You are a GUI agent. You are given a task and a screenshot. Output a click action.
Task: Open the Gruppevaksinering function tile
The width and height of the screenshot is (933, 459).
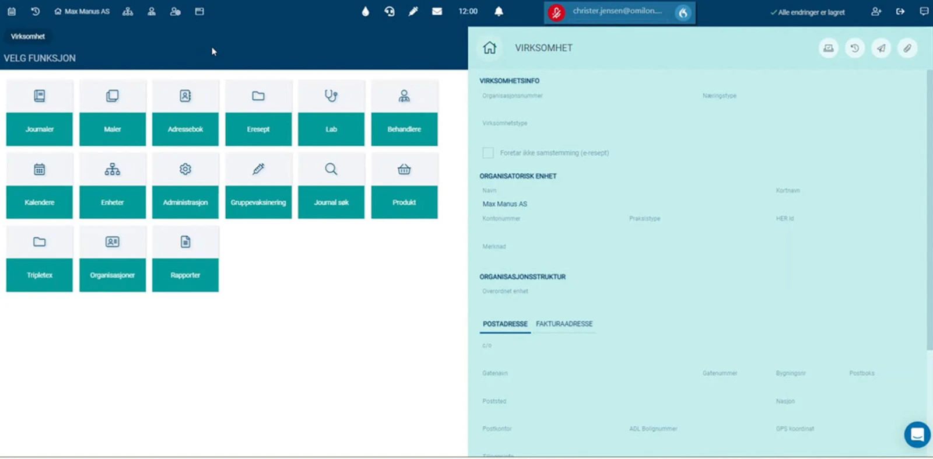(x=258, y=186)
